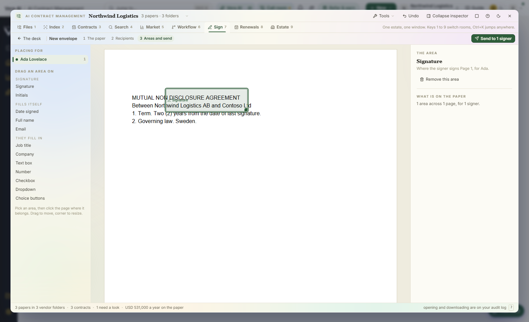This screenshot has width=529, height=322.
Task: Click '1 area across 1 page, for 1 signer.'
Action: [x=448, y=104]
